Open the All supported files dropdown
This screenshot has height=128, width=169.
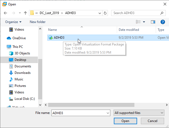pyautogui.click(x=139, y=113)
